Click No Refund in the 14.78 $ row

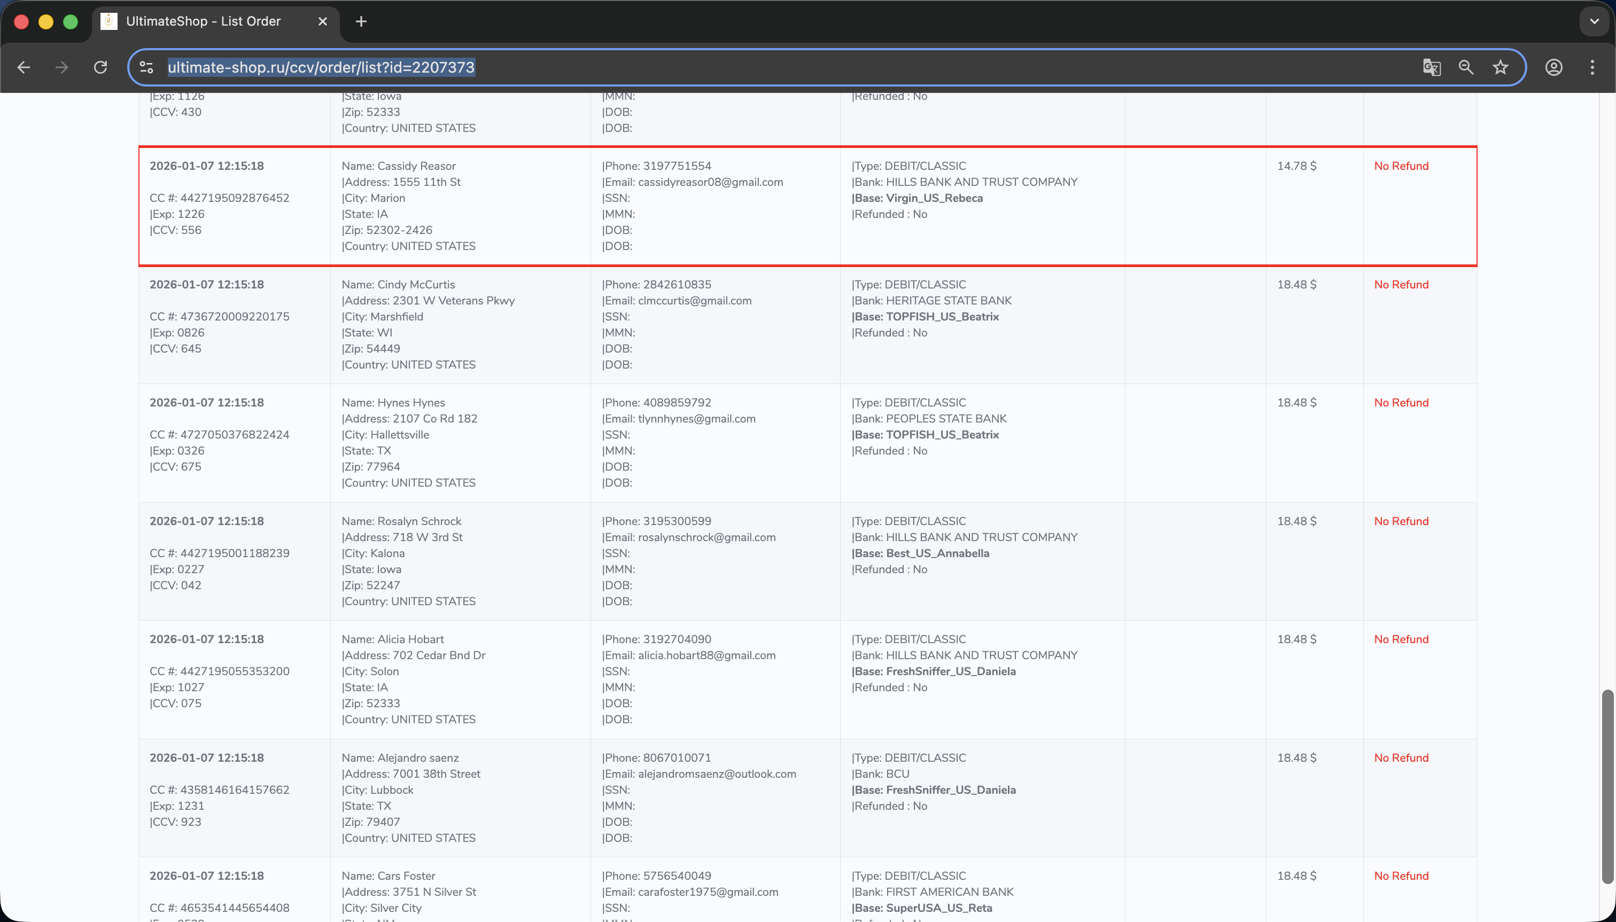pyautogui.click(x=1401, y=166)
